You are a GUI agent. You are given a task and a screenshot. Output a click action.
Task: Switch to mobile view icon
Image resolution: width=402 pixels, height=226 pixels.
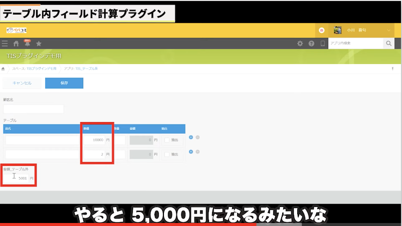pos(322,44)
